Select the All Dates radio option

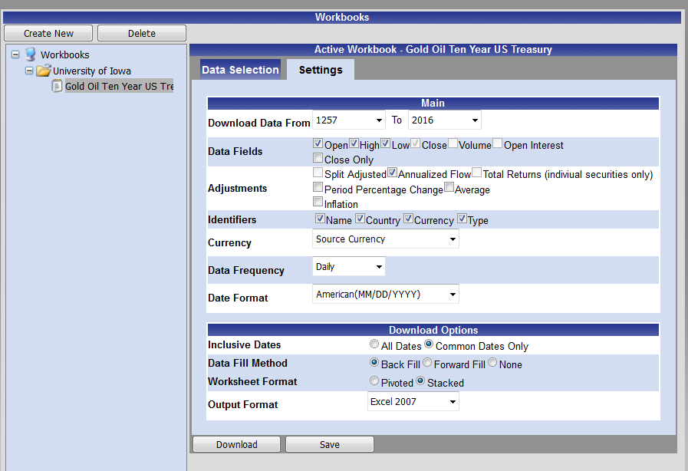(x=374, y=344)
